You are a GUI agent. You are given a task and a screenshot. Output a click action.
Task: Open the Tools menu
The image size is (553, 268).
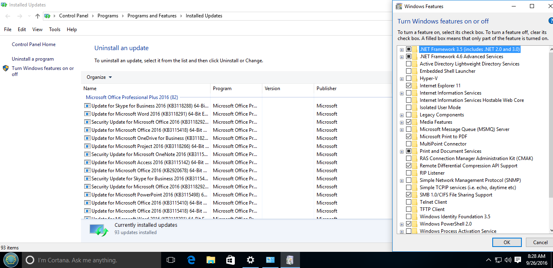[x=55, y=30]
